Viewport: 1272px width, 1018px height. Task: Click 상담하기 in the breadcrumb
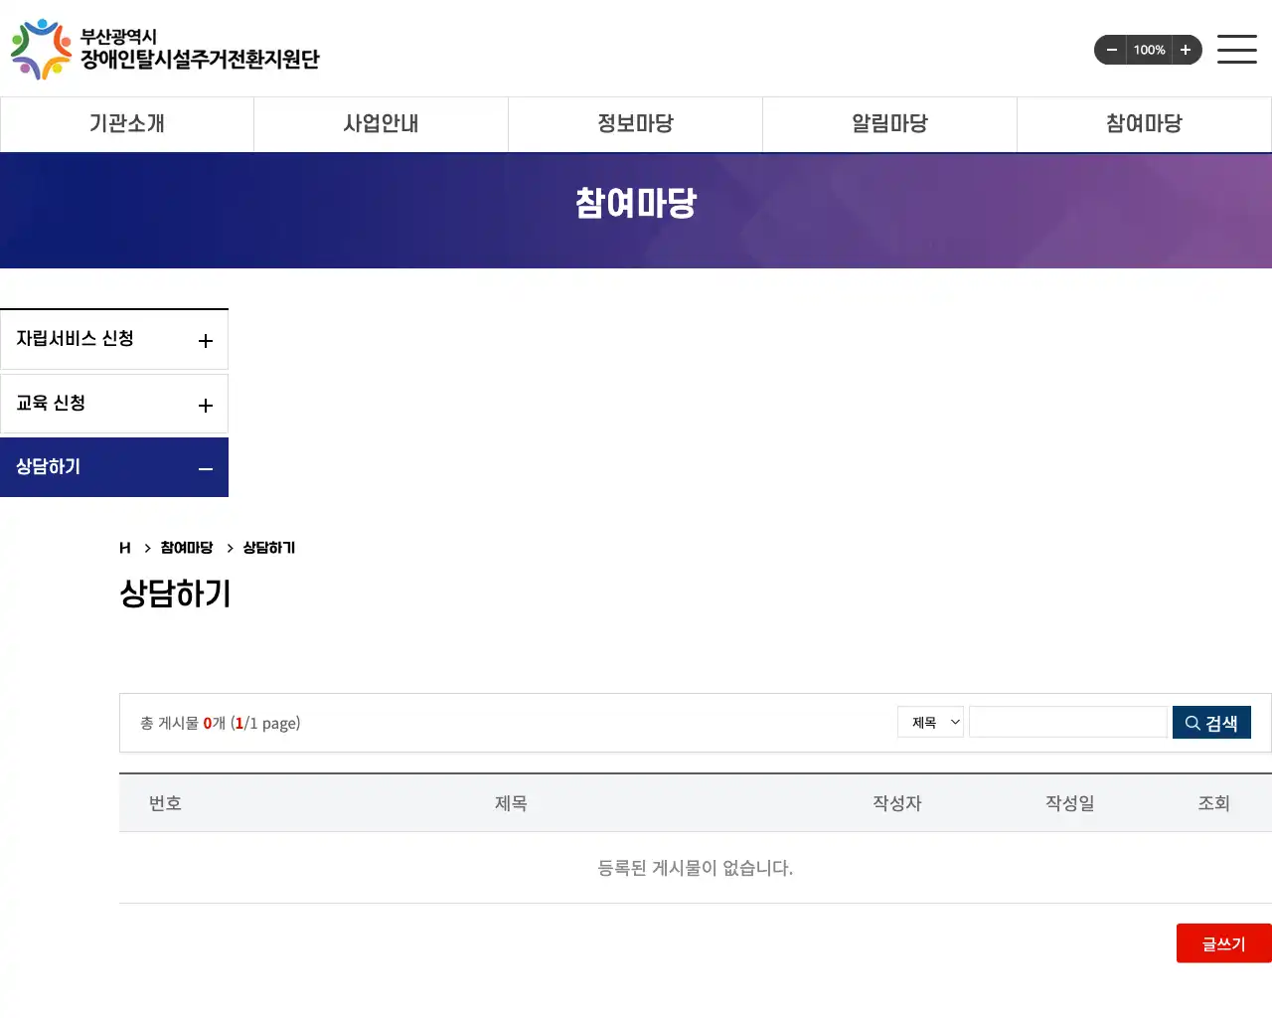[x=269, y=548]
